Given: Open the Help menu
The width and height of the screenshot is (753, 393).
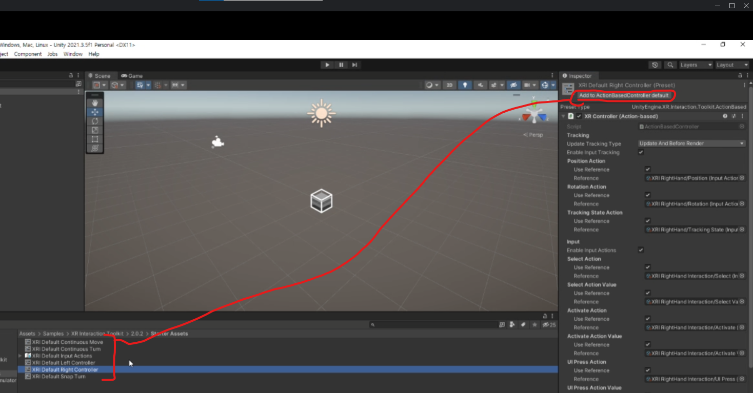Looking at the screenshot, I should pos(93,54).
